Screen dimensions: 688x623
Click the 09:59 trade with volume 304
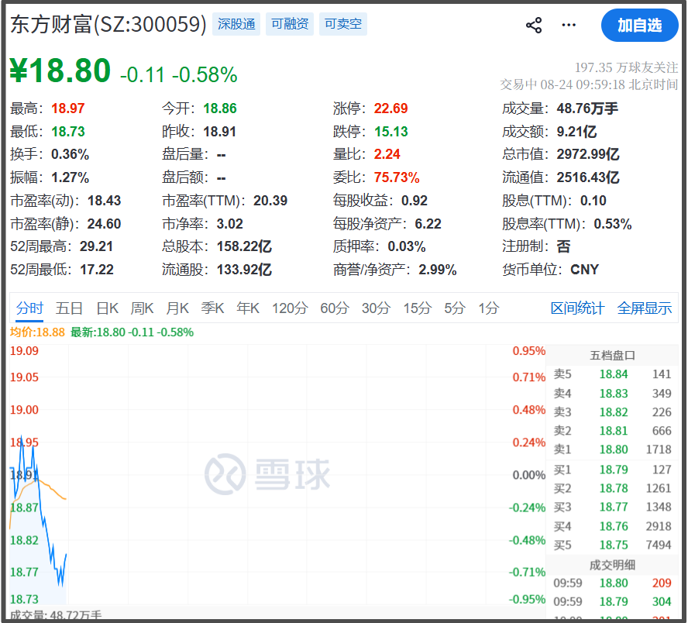pos(613,601)
